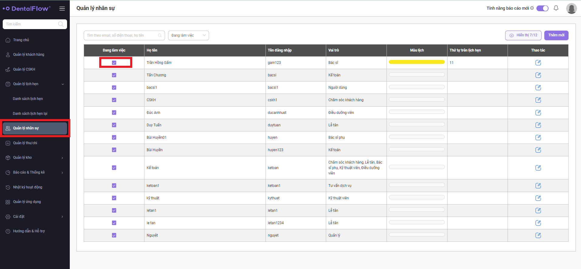The height and width of the screenshot is (269, 581).
Task: Click the calendar color bar for Tấn Chương
Action: pos(417,75)
